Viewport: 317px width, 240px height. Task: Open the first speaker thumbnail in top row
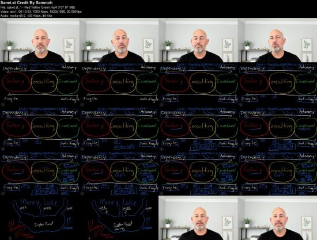(40, 40)
